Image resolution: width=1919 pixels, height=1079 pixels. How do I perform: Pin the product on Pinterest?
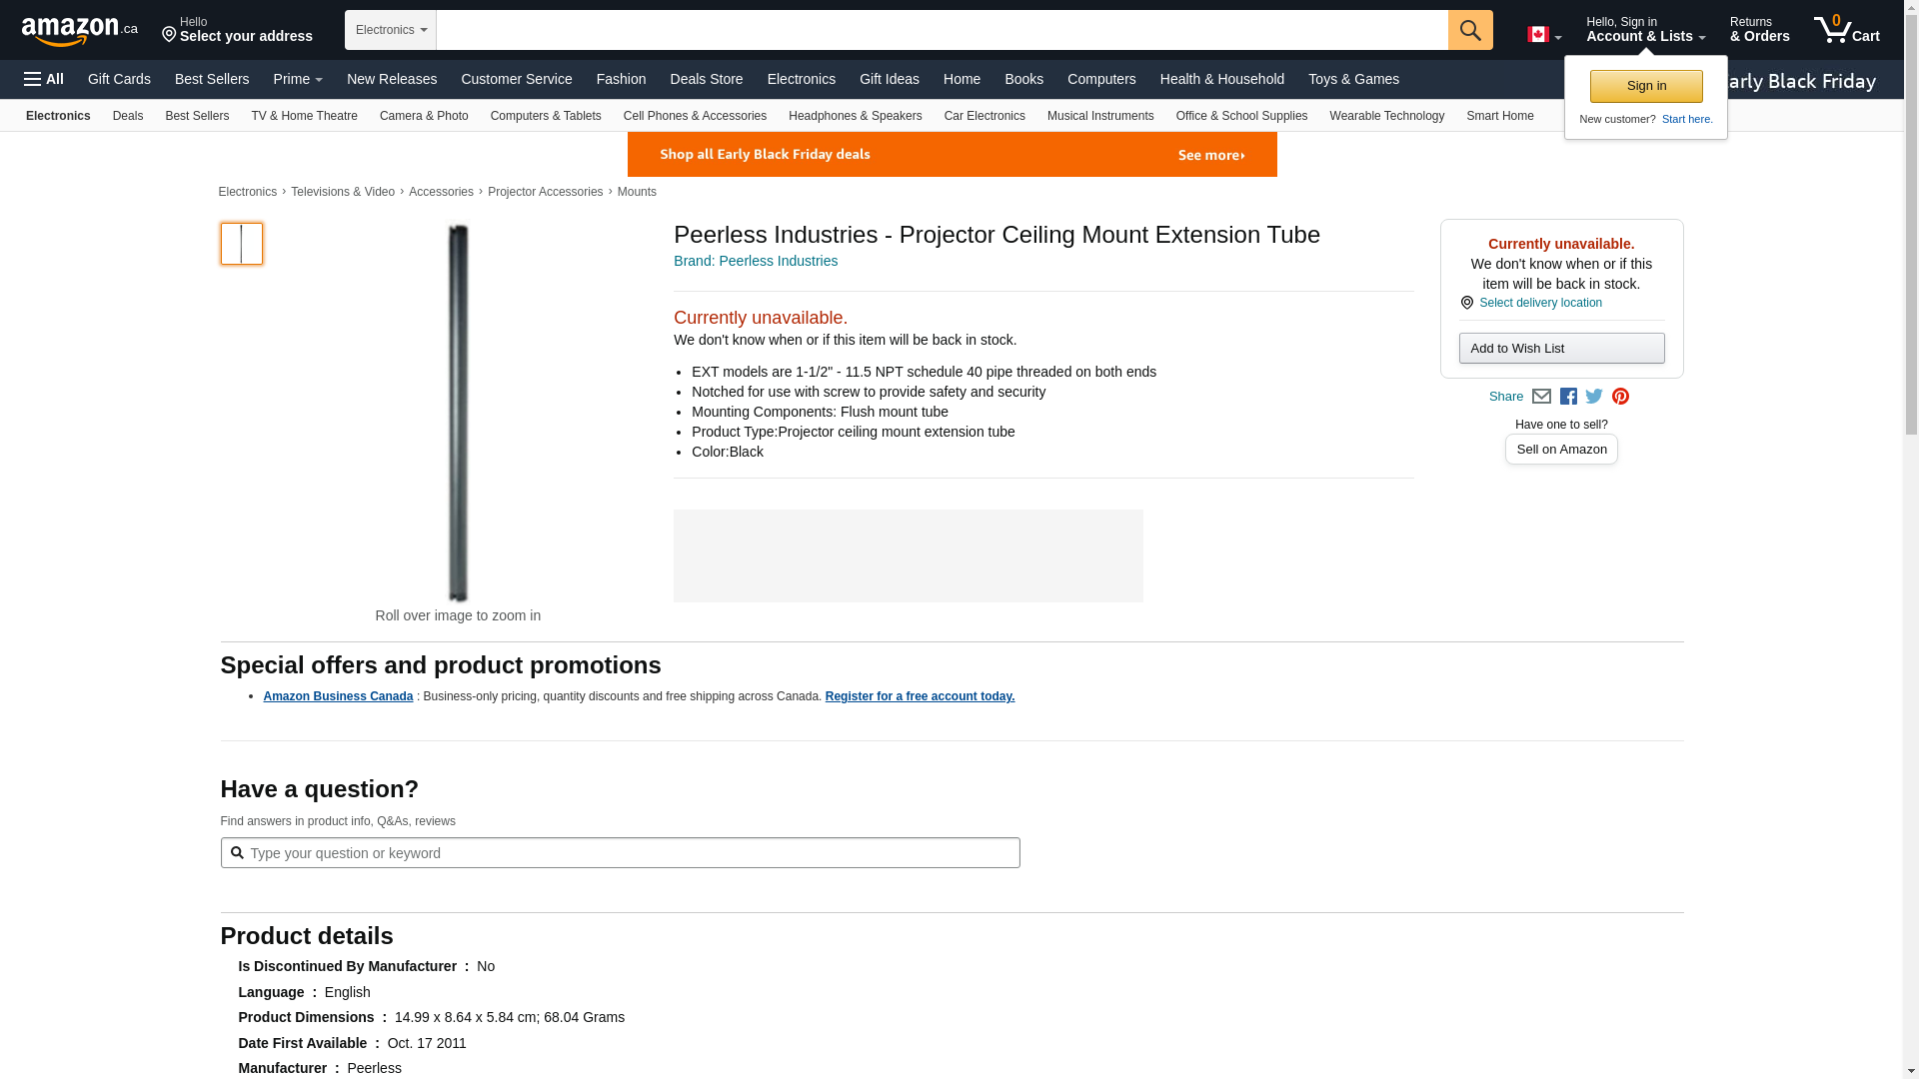click(x=1620, y=397)
